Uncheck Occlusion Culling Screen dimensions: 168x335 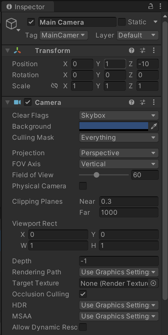(83, 294)
